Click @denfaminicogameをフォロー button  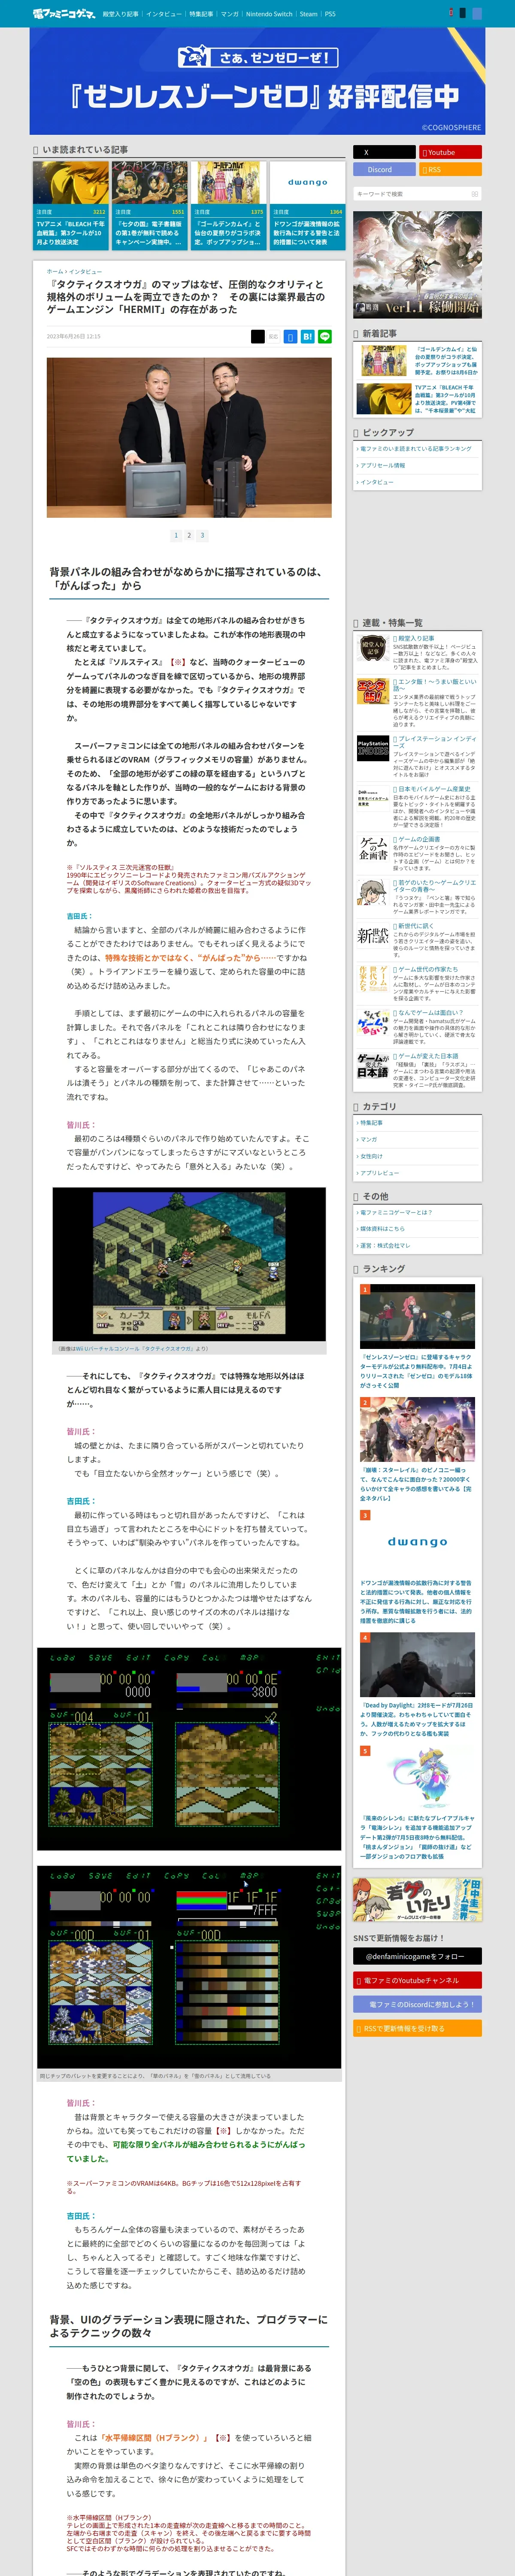tap(417, 1956)
